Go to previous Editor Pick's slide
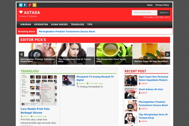This screenshot has height=126, width=189. [x=21, y=54]
